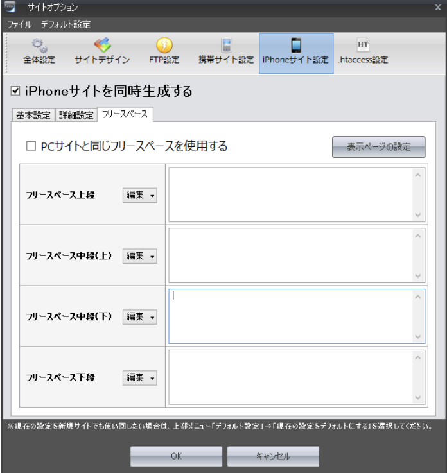
Task: Enable PCサイトと同じフリースペースを使用する checkbox
Action: tap(31, 147)
